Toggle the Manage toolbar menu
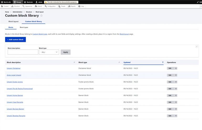 click(17, 2)
